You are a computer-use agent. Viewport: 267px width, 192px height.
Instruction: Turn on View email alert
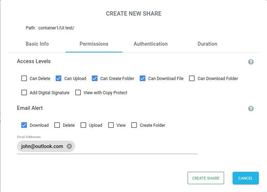tap(111, 125)
